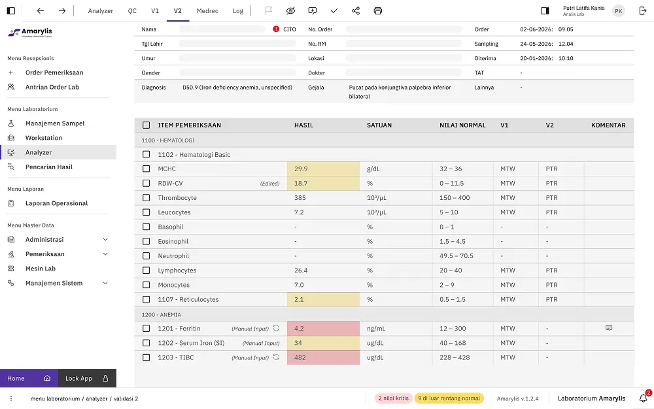Select the Leucocytes checkbox
654x409 pixels.
146,212
